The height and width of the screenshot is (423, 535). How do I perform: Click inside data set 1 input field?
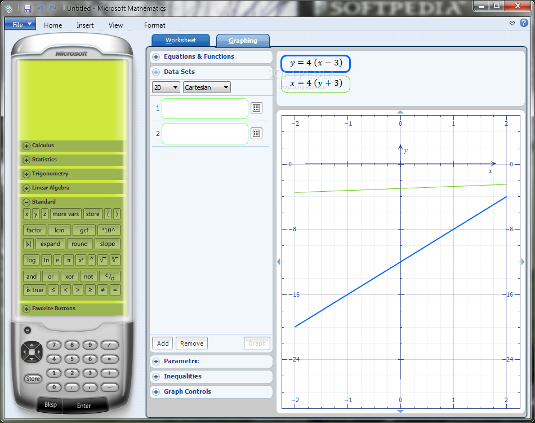point(205,109)
